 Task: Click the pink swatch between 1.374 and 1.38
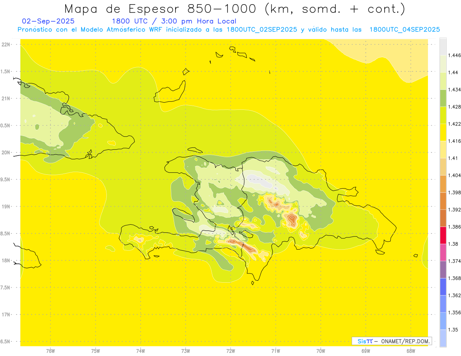443,252
